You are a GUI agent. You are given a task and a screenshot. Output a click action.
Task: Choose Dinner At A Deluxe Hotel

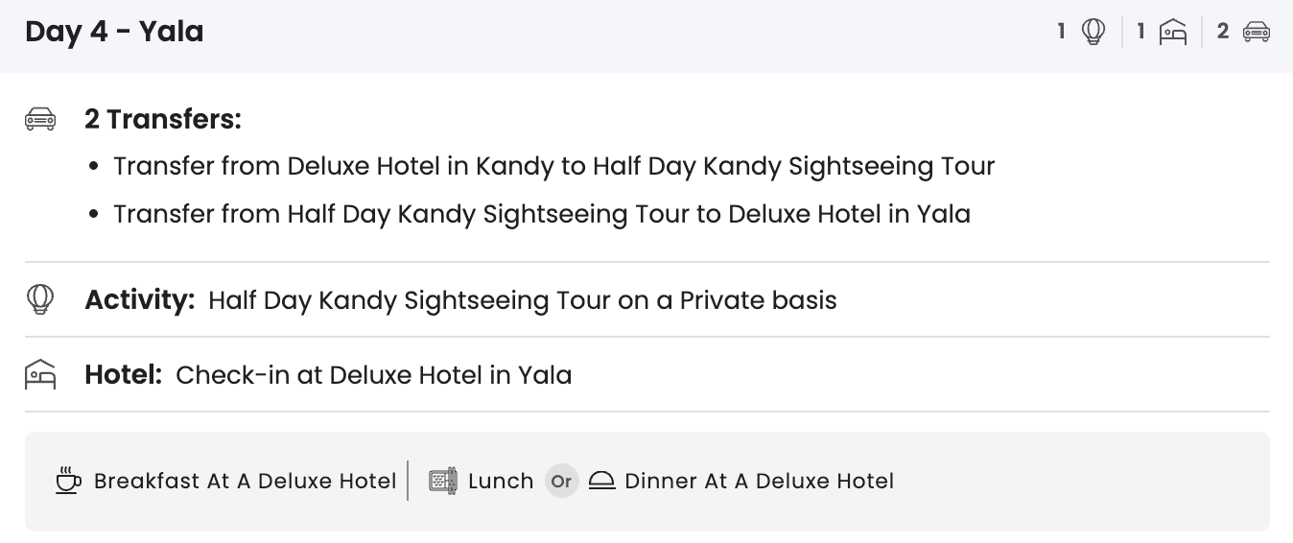[x=759, y=481]
